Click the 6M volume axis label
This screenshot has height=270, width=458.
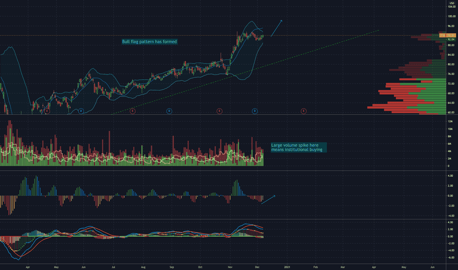coord(450,144)
